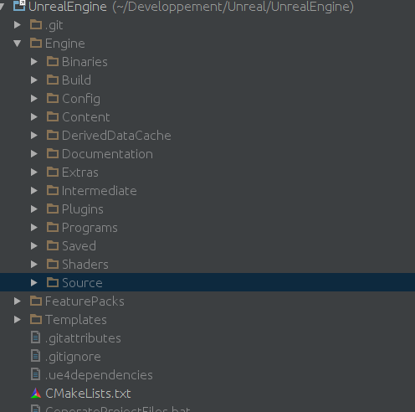
Task: Collapse the Engine folder arrow
Action: click(x=18, y=44)
